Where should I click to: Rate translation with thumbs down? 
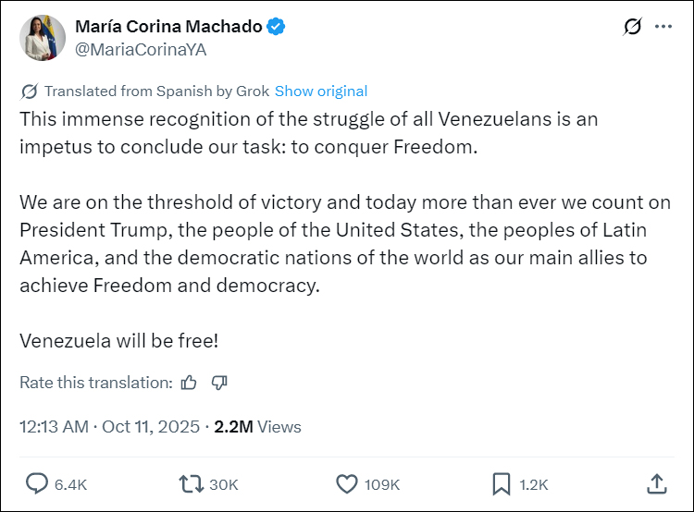pyautogui.click(x=219, y=383)
